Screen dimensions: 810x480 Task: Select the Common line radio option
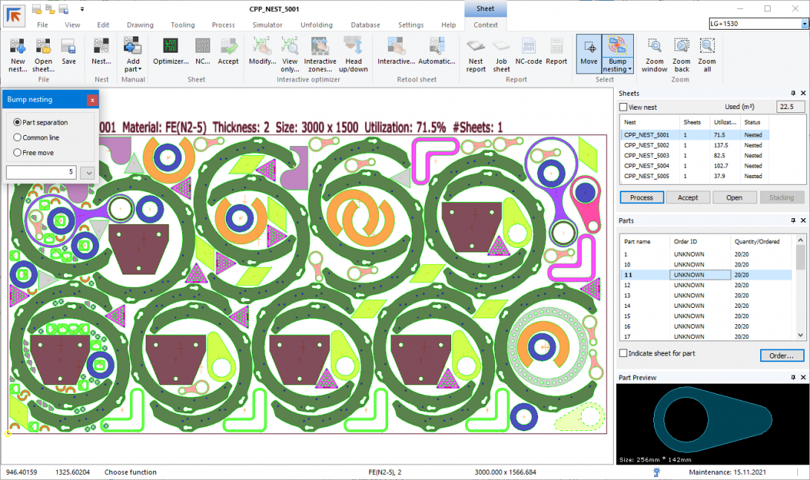[x=18, y=137]
